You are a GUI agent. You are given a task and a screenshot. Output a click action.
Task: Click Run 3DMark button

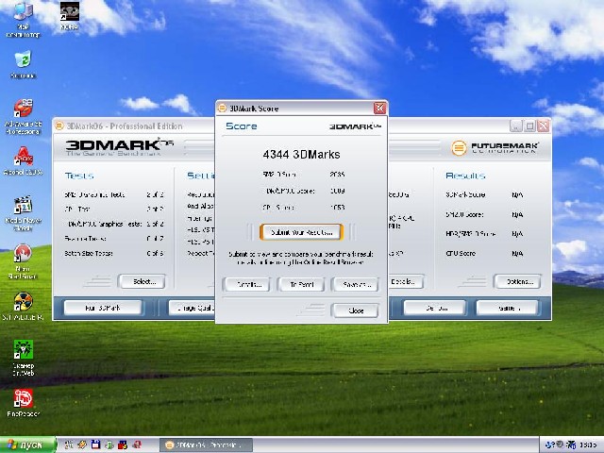pos(103,308)
